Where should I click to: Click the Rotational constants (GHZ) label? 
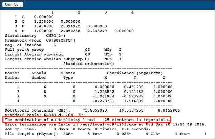pyautogui.click(x=37, y=110)
